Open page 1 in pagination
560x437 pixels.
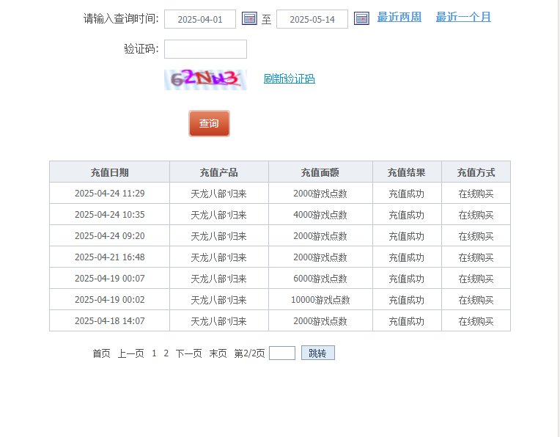(154, 353)
